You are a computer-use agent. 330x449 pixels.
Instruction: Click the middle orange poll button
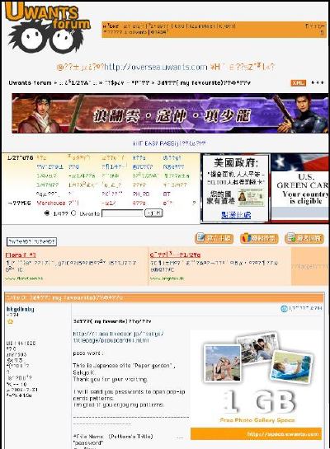click(259, 238)
